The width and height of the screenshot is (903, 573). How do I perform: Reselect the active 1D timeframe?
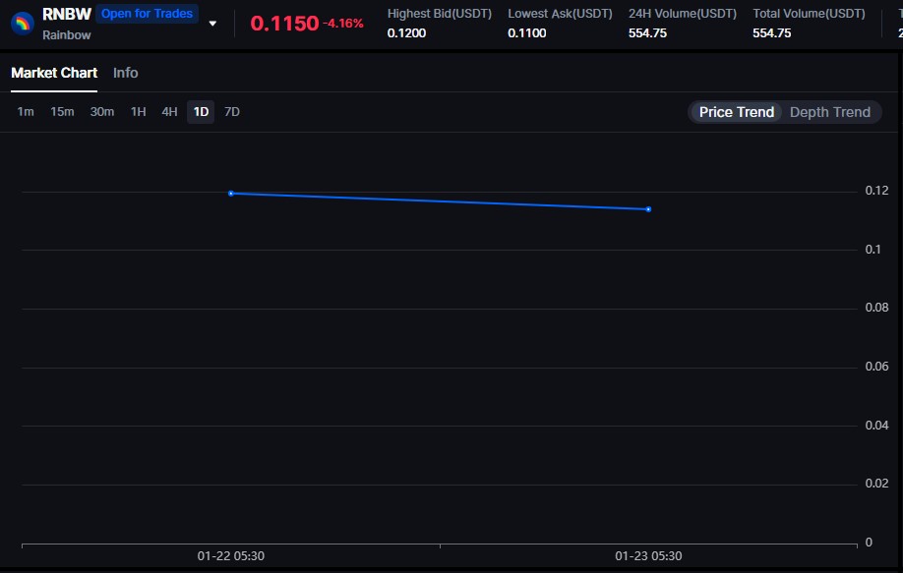(x=200, y=111)
